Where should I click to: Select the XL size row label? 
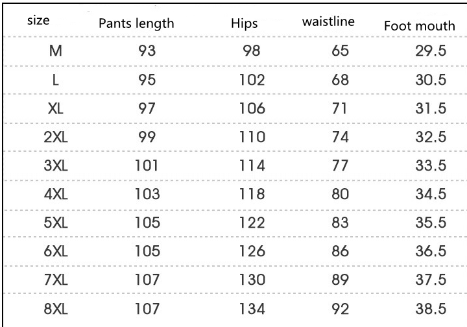coord(56,108)
